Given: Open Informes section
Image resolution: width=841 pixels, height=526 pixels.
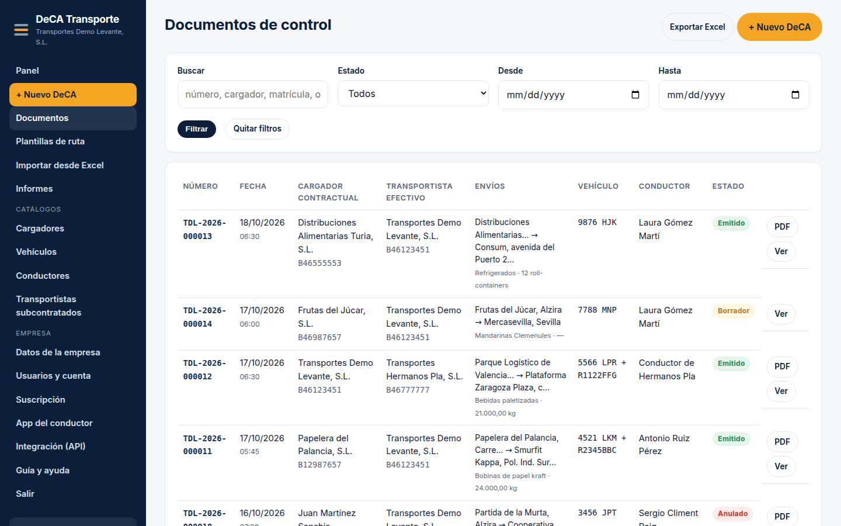Looking at the screenshot, I should click(73, 189).
